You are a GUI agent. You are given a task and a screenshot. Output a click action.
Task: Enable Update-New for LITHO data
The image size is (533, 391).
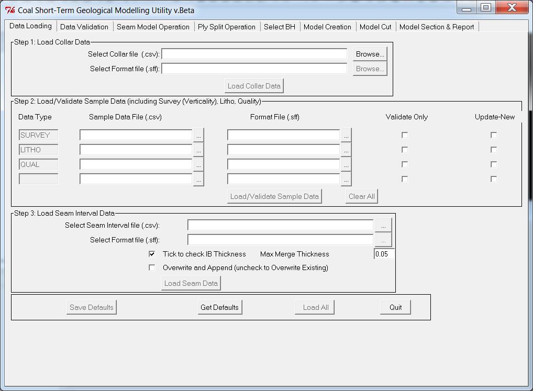pos(493,149)
